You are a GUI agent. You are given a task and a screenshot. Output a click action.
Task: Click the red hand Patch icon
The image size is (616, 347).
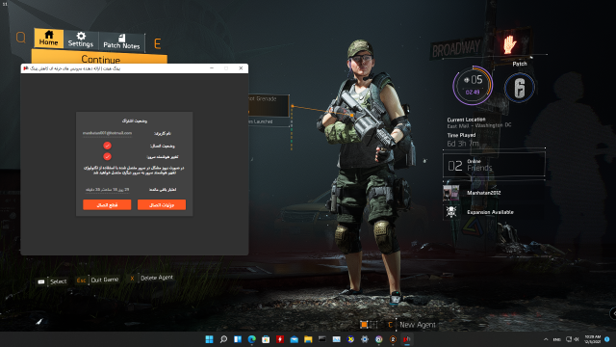(x=509, y=44)
